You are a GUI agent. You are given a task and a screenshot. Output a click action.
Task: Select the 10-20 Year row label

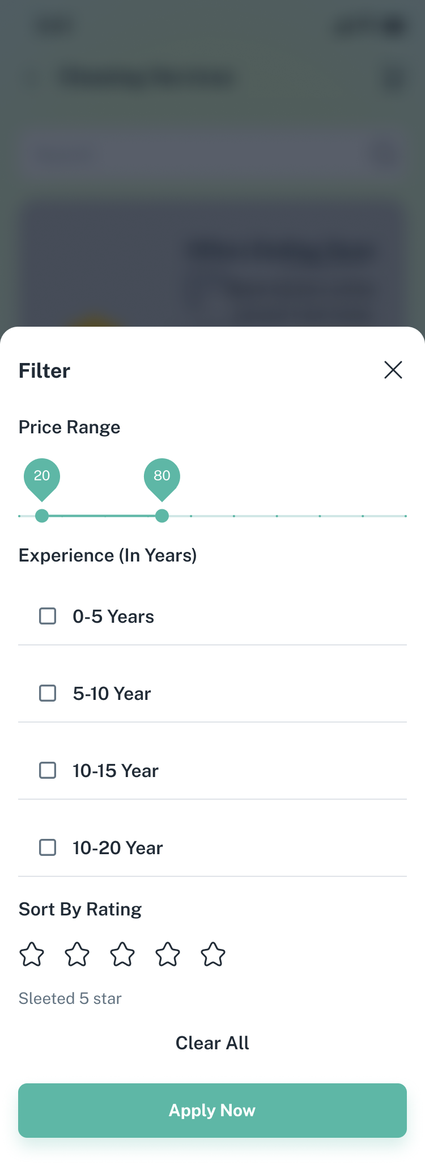[118, 848]
